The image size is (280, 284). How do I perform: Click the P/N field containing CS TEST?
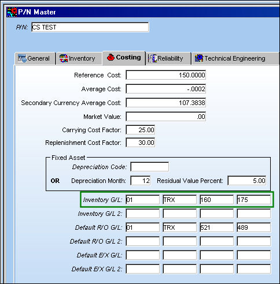pyautogui.click(x=90, y=27)
